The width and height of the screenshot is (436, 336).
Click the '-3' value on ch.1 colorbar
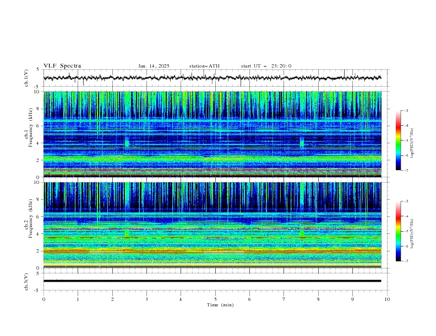pos(406,110)
